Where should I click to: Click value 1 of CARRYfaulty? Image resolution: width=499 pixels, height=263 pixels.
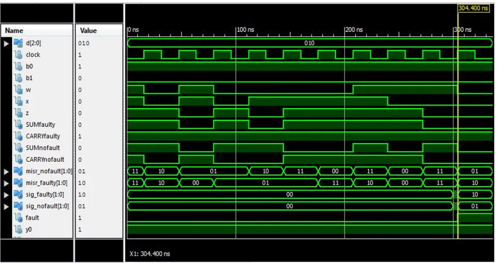pyautogui.click(x=80, y=136)
